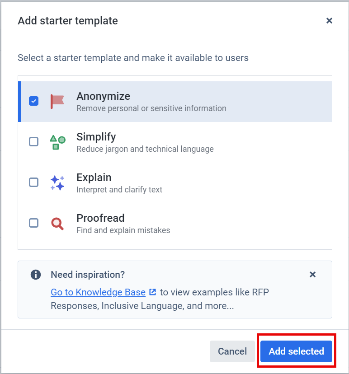Click the green Simplify shapes icon

pyautogui.click(x=57, y=142)
